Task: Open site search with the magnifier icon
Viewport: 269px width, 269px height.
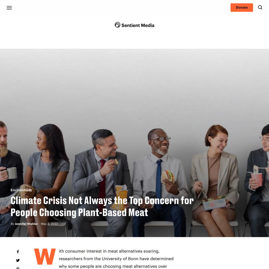Action: pos(260,7)
